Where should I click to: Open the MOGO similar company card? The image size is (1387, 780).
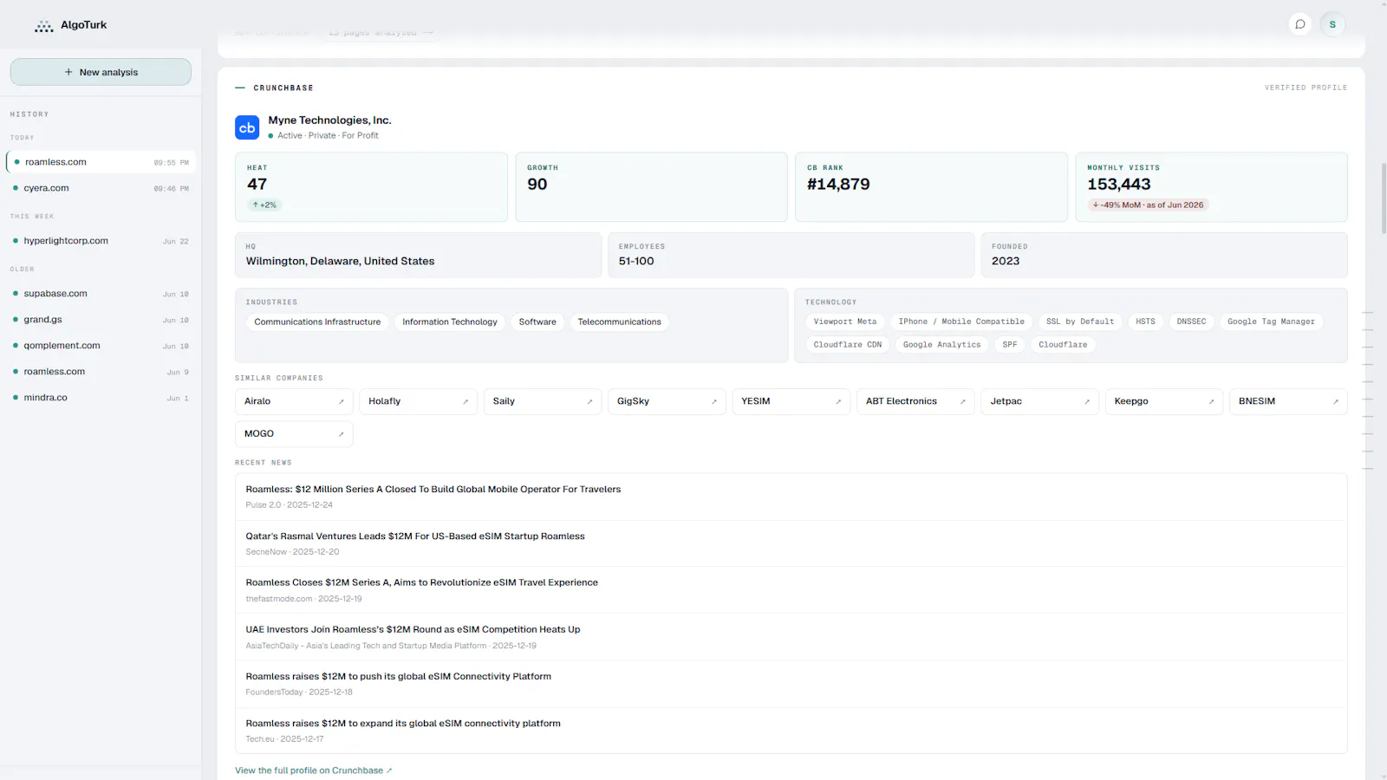coord(294,434)
